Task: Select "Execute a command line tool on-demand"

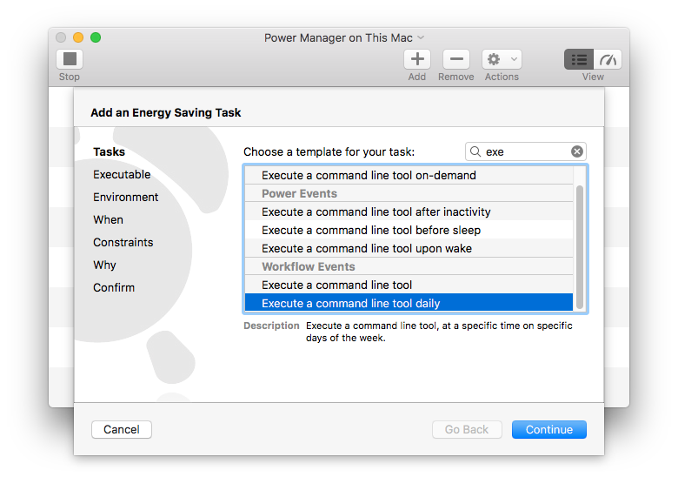Action: (409, 175)
